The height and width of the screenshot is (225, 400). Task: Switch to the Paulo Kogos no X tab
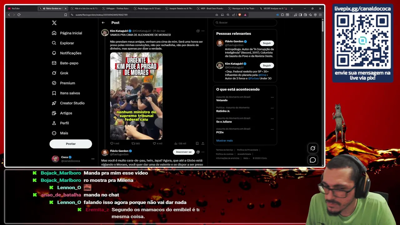(x=147, y=8)
